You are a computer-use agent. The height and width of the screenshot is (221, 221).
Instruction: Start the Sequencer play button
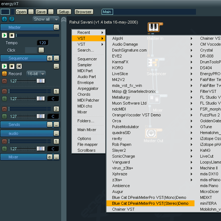(4, 66)
